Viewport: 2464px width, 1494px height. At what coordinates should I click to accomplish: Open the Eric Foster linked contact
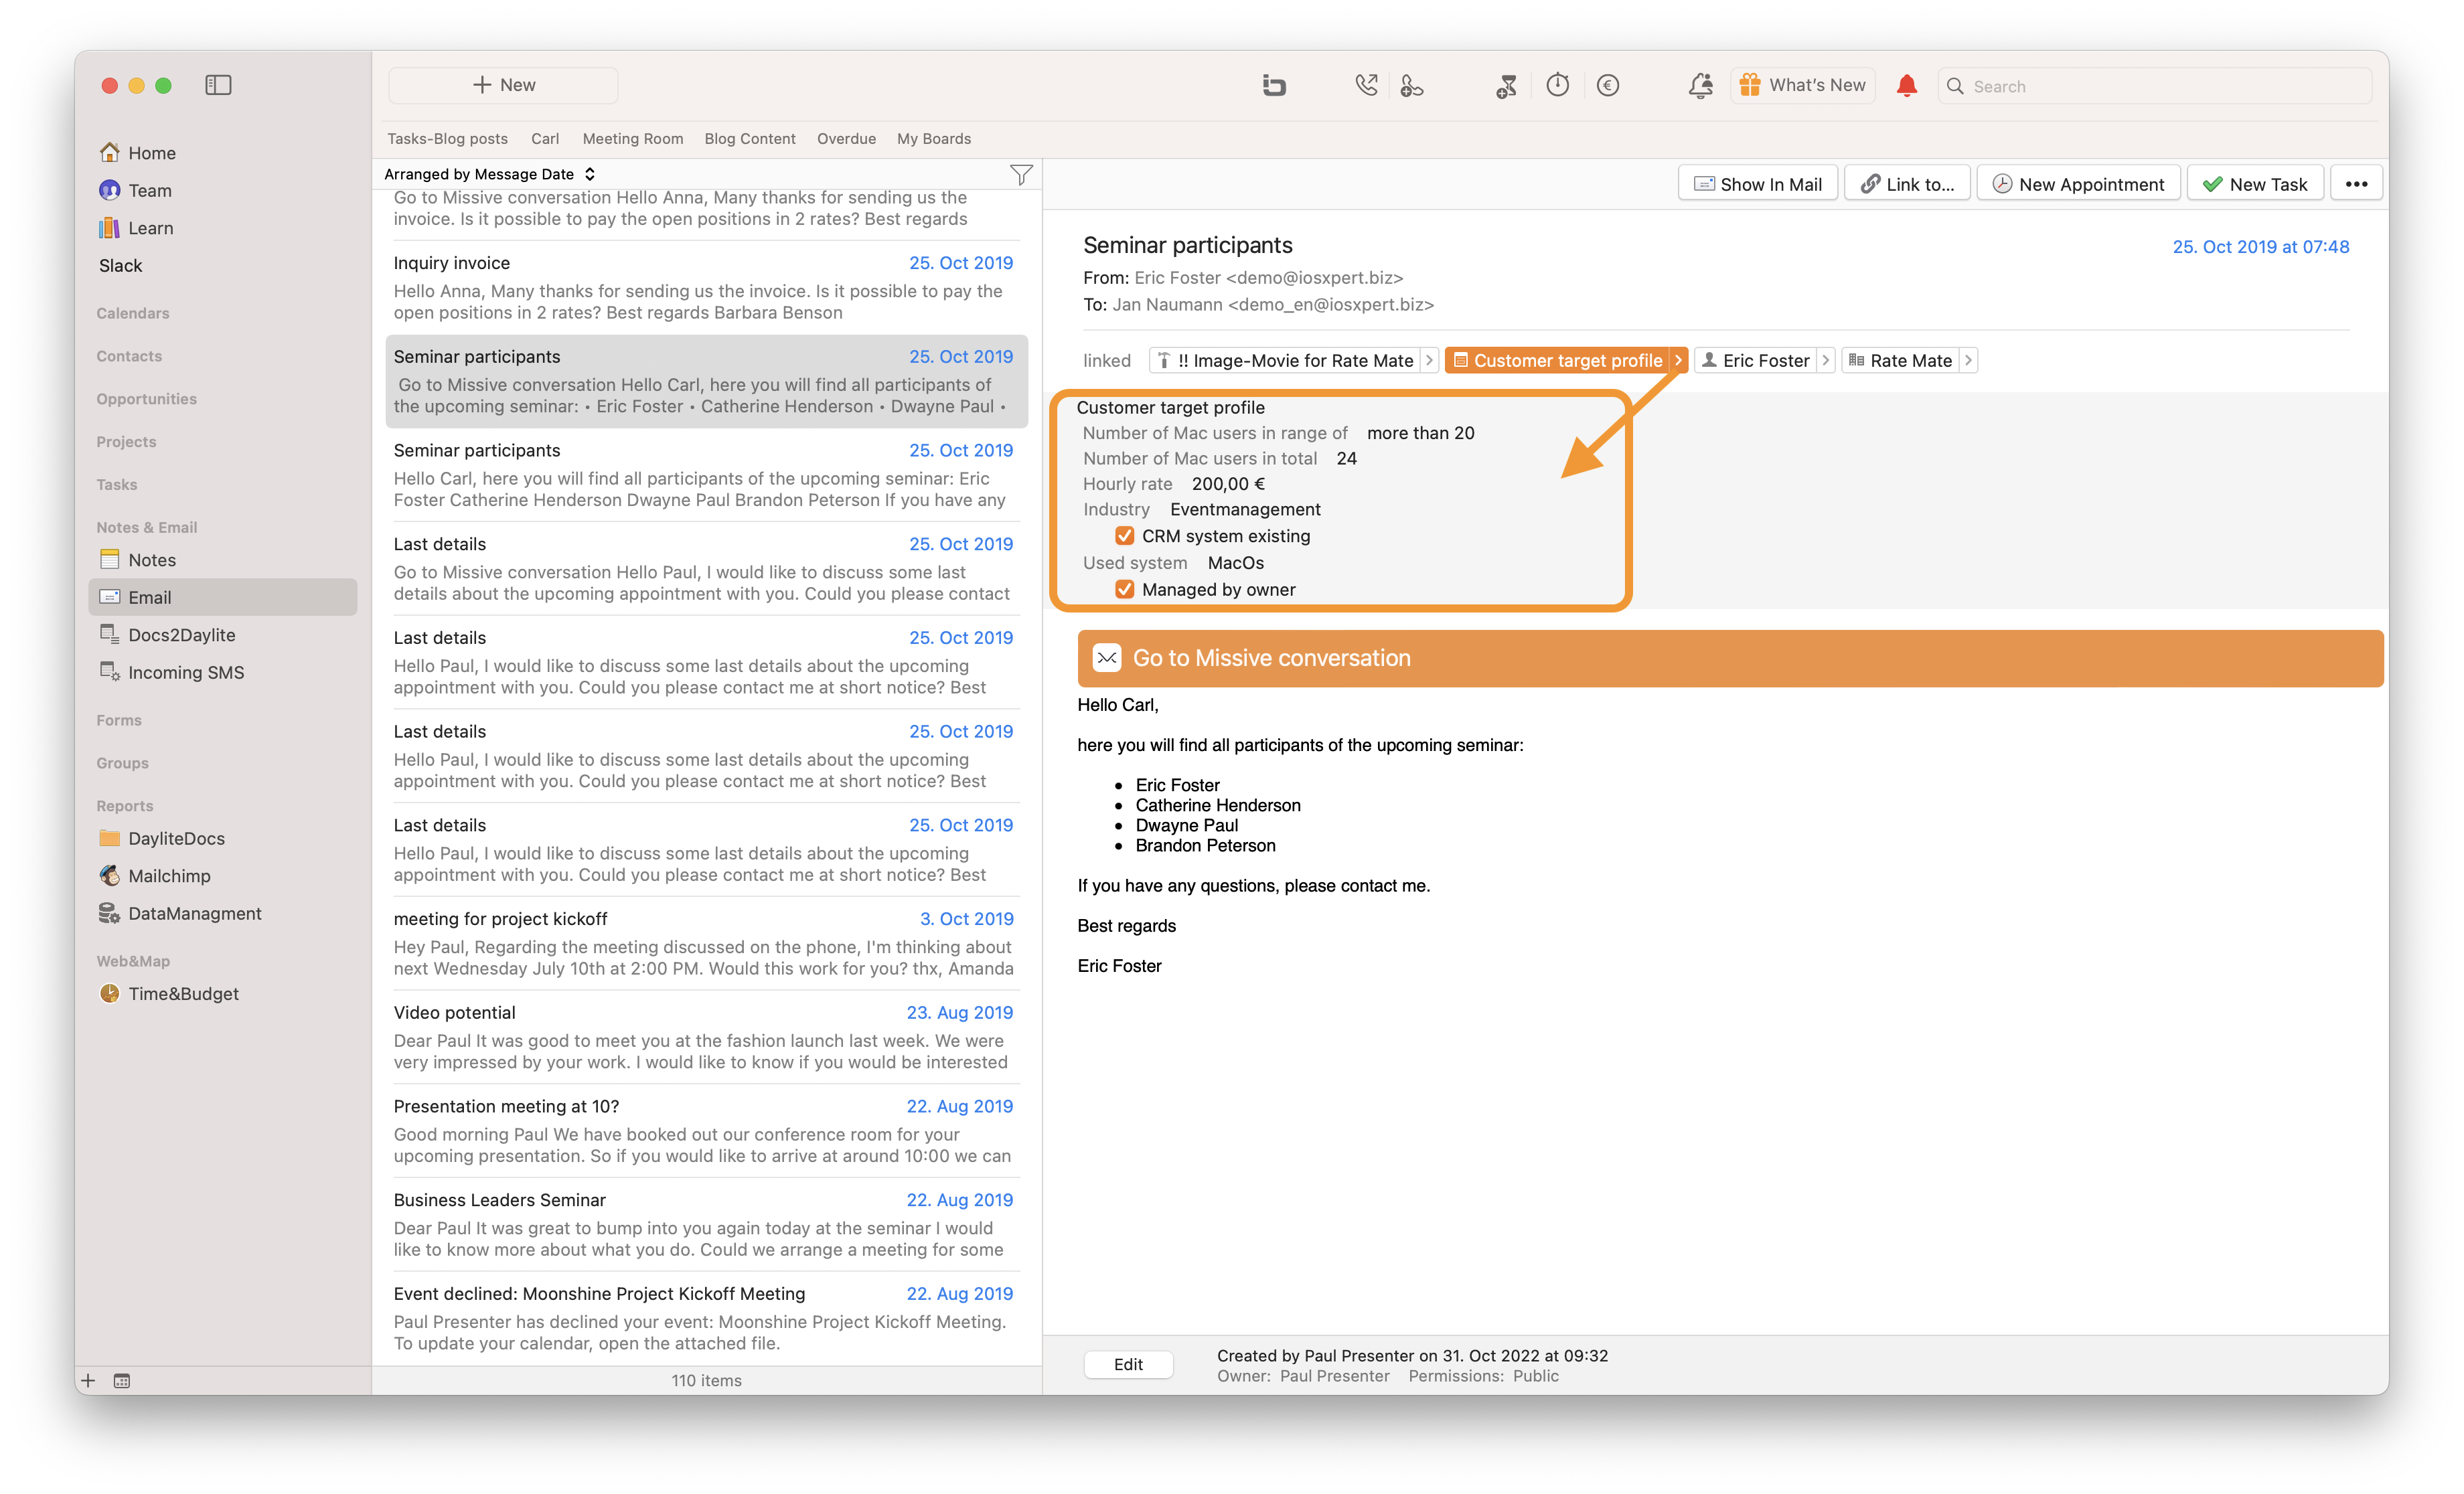[1755, 360]
